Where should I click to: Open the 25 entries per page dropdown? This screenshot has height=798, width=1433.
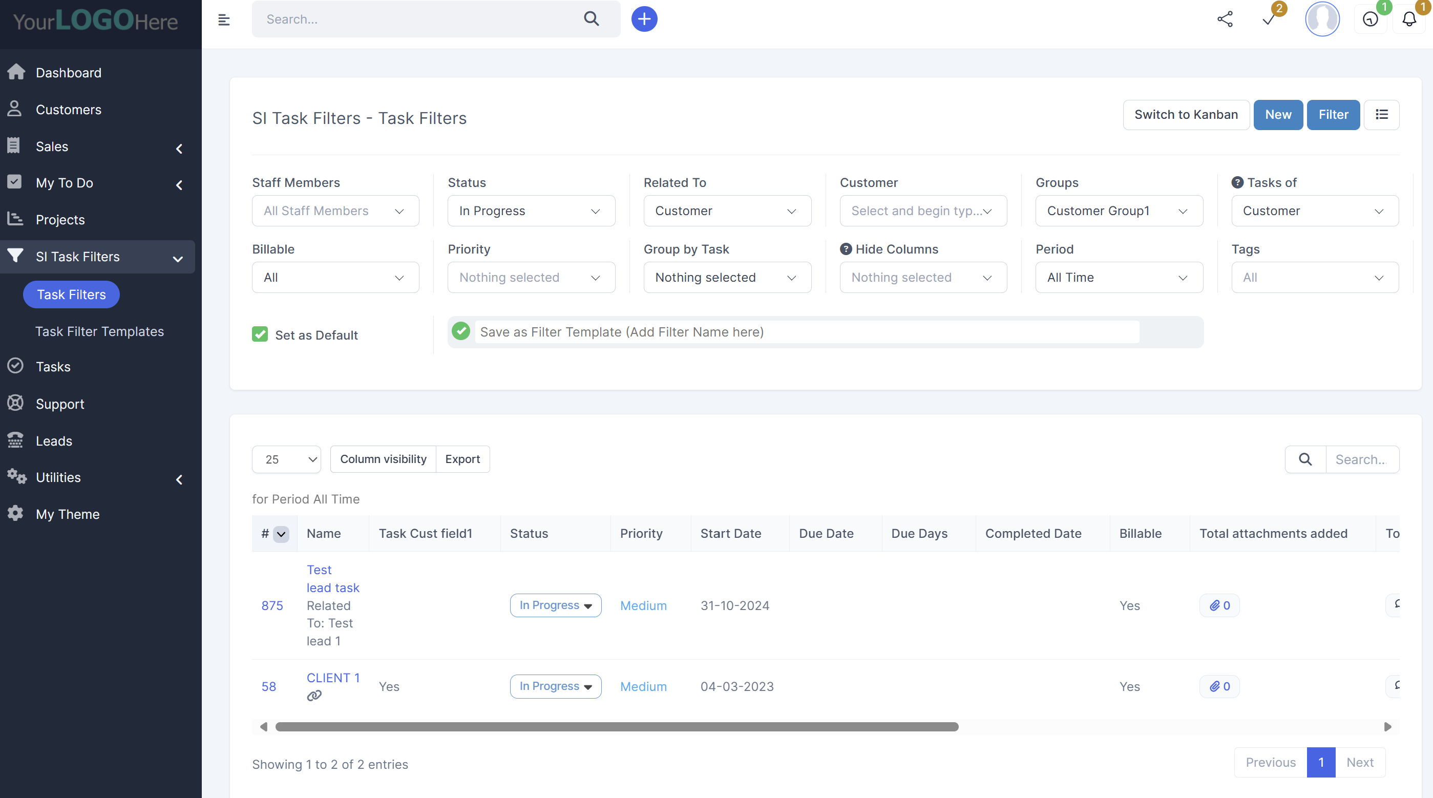click(x=286, y=459)
